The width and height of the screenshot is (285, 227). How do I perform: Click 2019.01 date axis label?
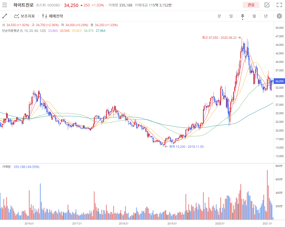[172, 223]
